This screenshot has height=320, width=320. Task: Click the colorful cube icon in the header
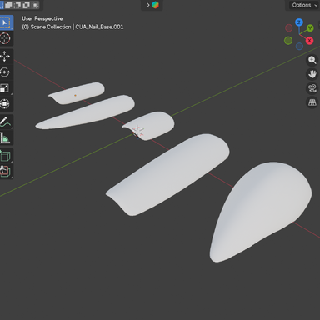(x=156, y=5)
